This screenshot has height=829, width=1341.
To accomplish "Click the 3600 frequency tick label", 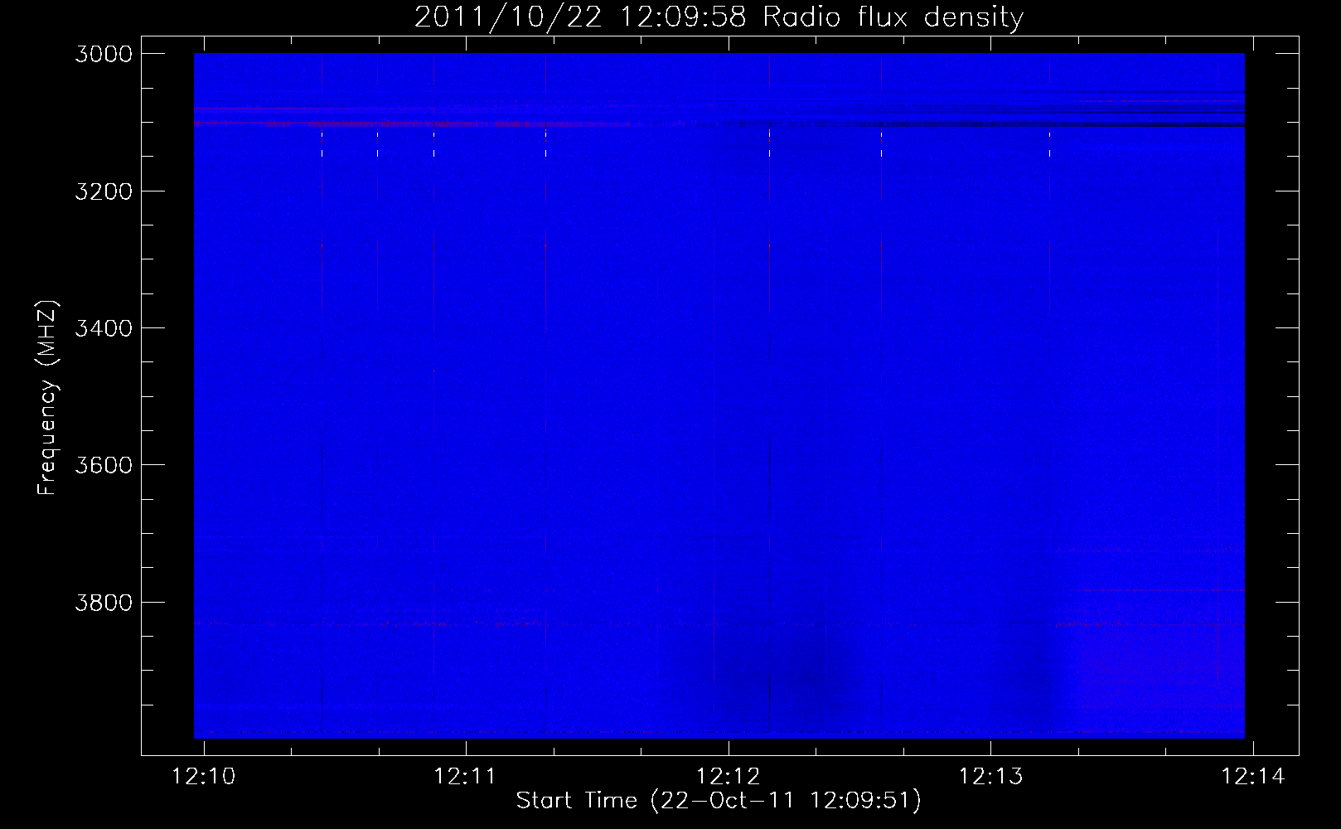I will [104, 465].
